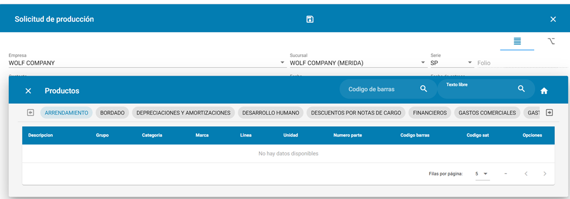Sort by Marca column header

point(202,135)
